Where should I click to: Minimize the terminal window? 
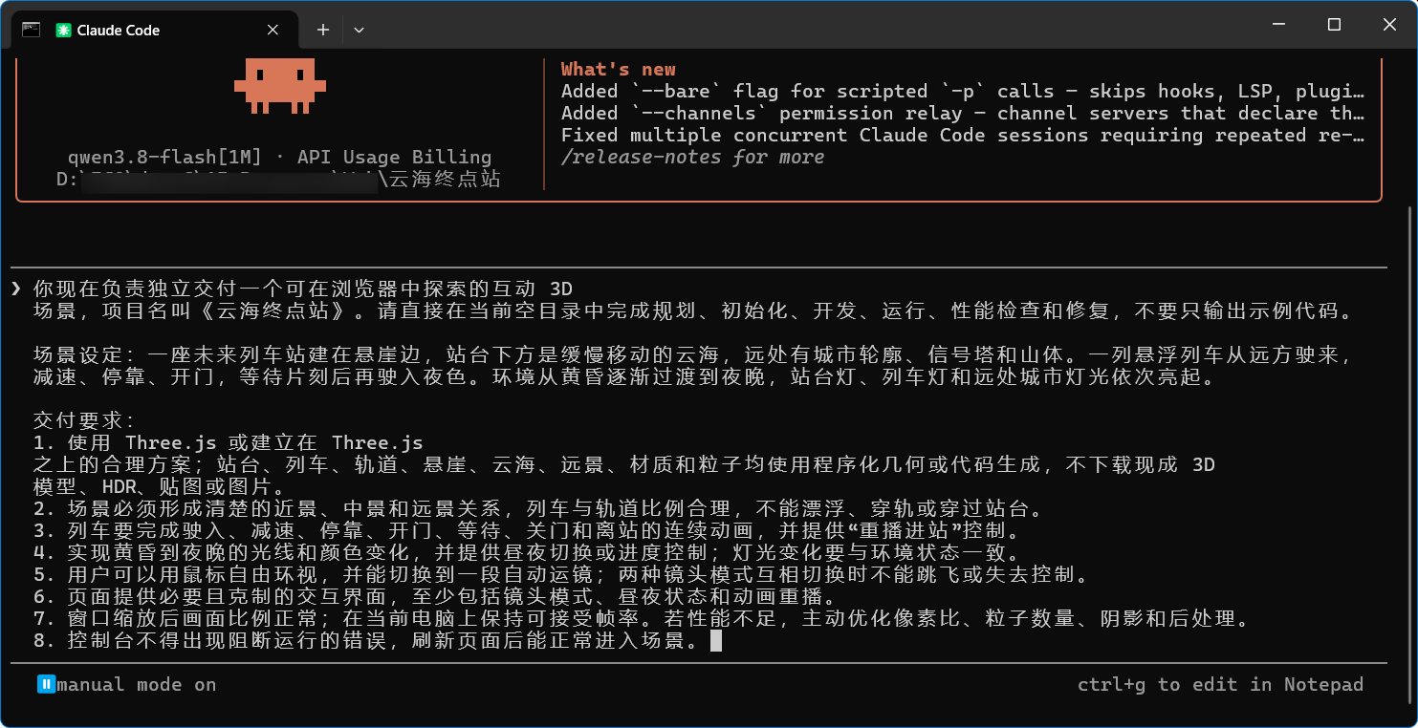pyautogui.click(x=1279, y=25)
